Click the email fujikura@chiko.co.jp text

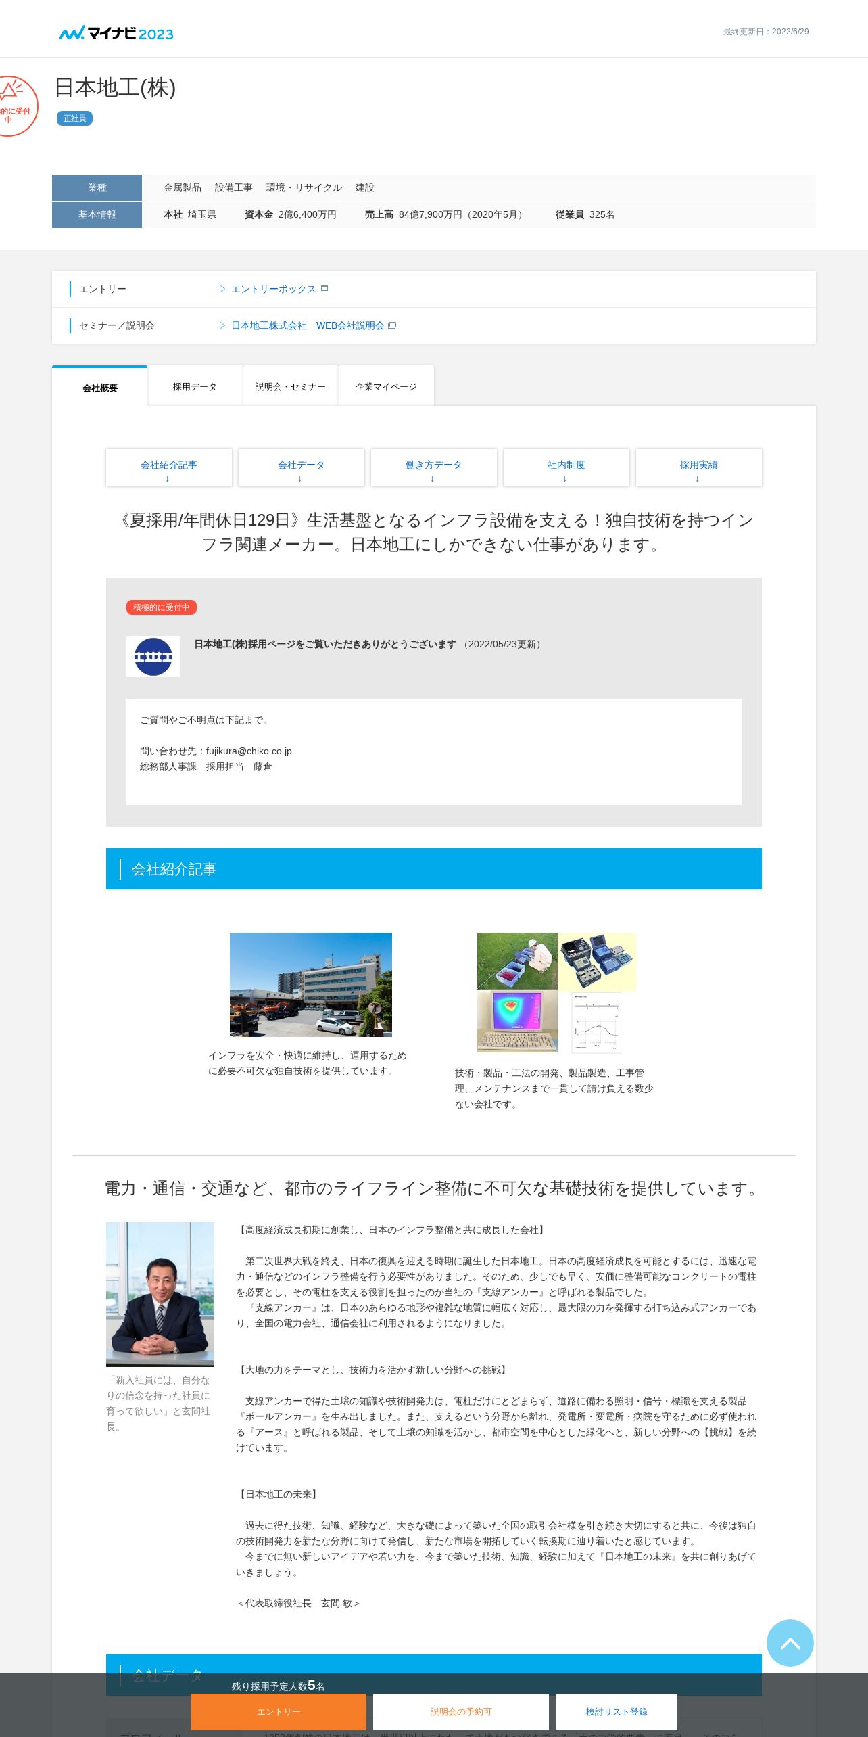[x=249, y=751]
